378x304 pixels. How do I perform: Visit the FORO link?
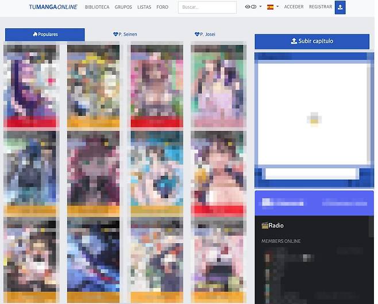(x=163, y=7)
